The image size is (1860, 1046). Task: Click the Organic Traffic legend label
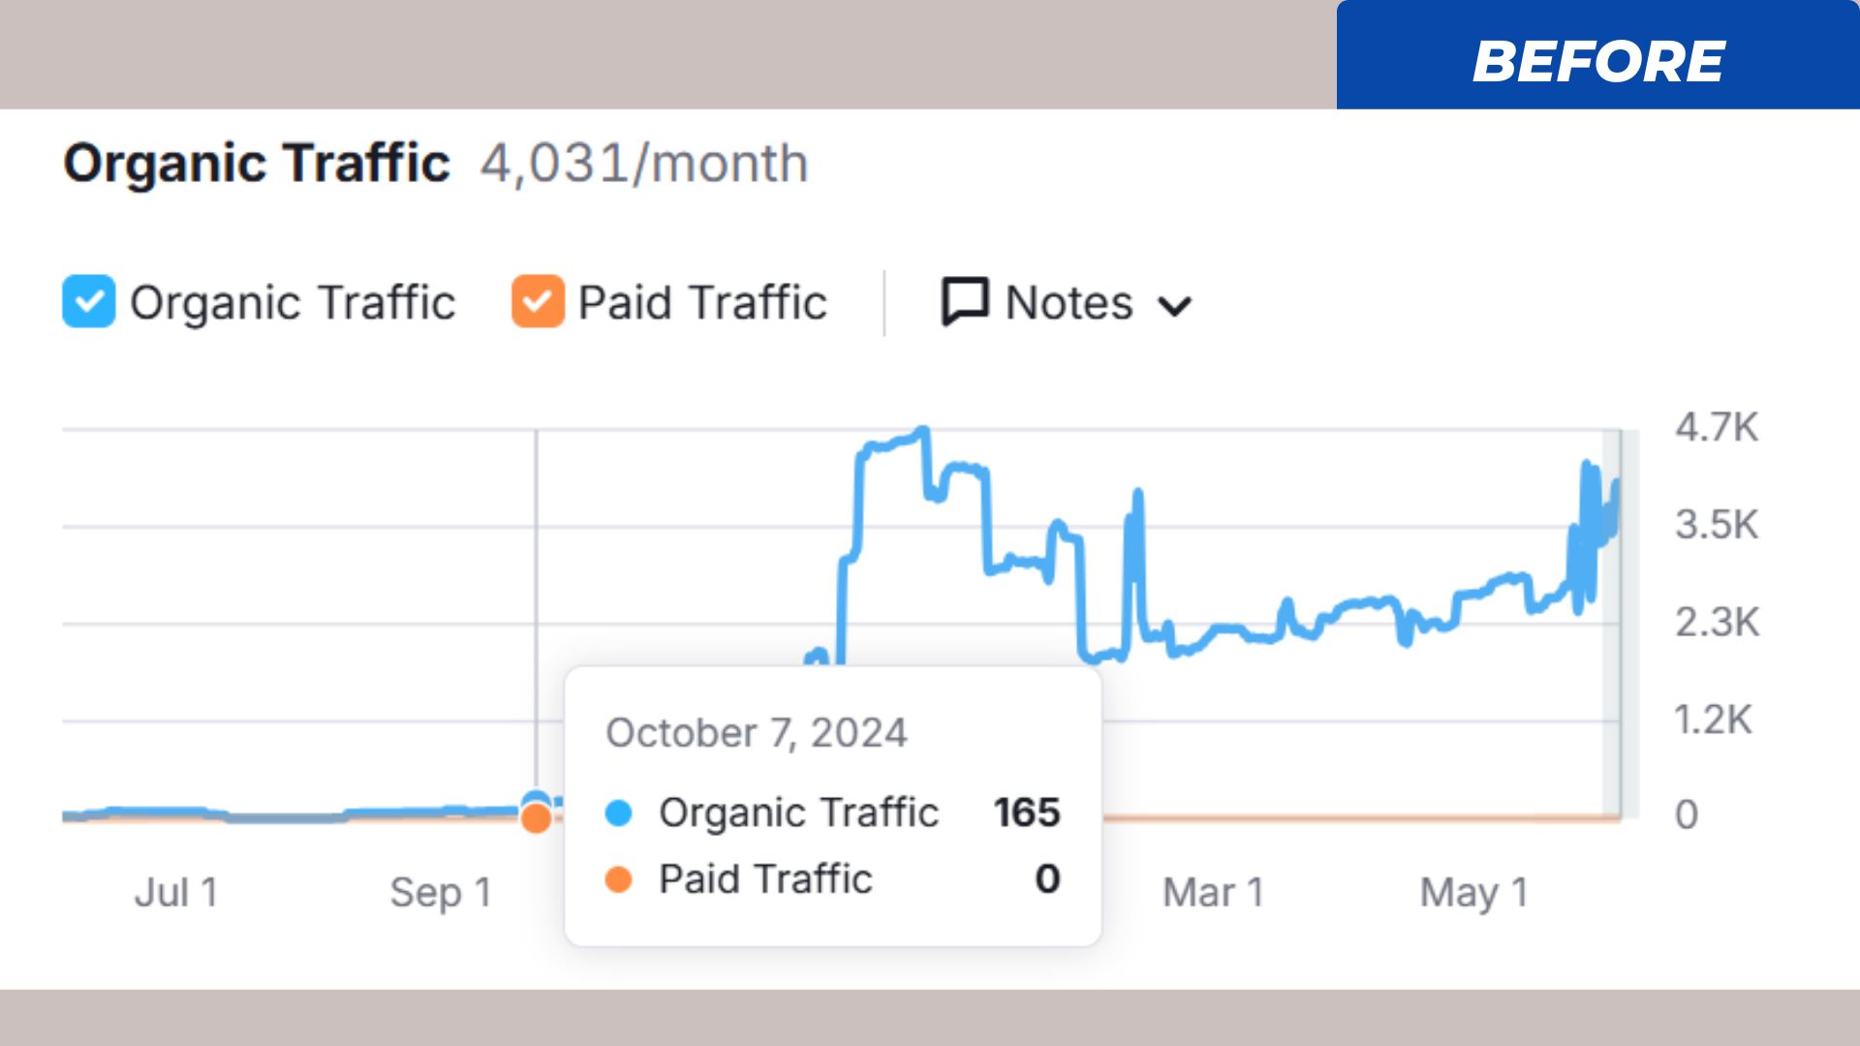(x=292, y=302)
